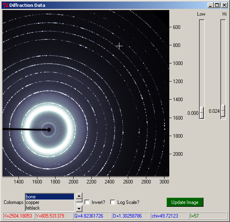Close the Diffraction Data window
This screenshot has height=222, width=230.
tap(224, 5)
